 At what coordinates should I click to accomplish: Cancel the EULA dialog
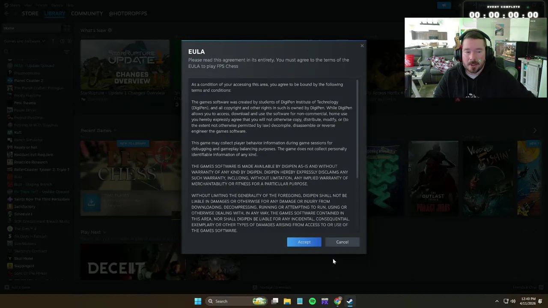(342, 242)
